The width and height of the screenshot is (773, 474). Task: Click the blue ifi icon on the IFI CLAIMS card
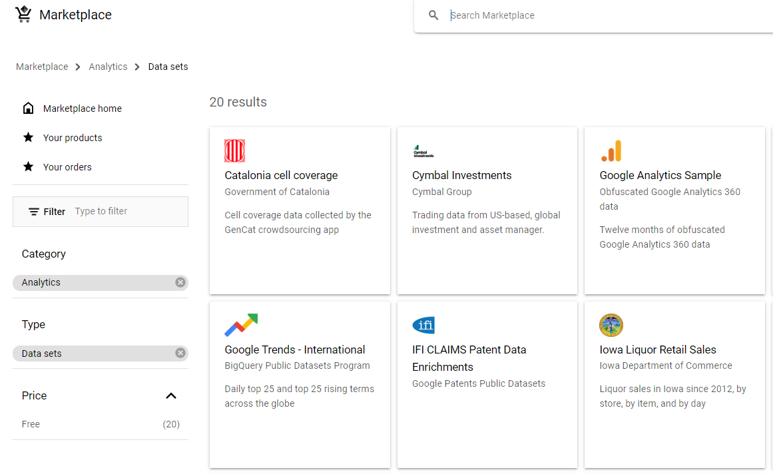tap(423, 325)
